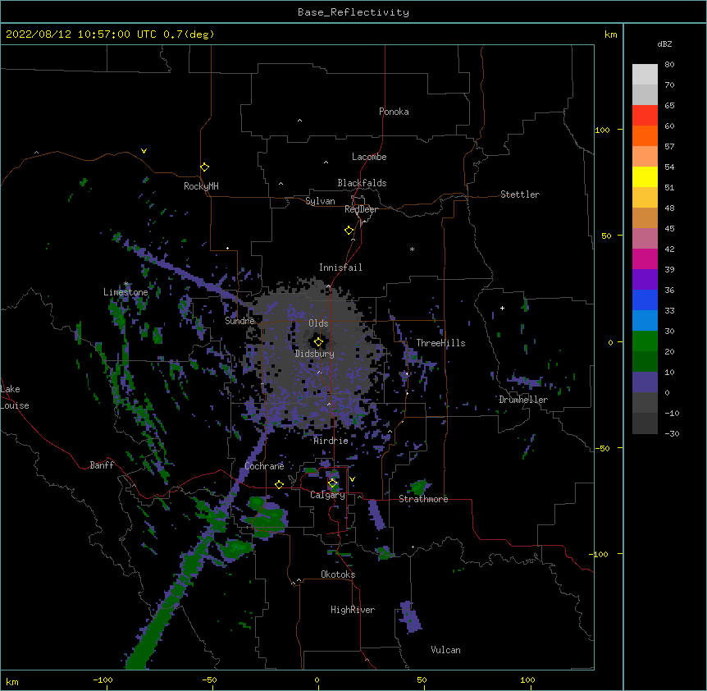Click the HighRiver label

pos(353,610)
